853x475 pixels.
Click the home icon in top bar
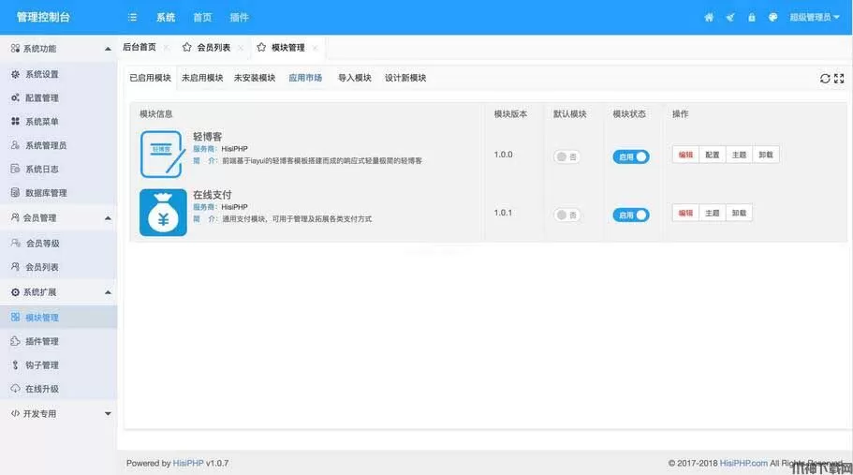[709, 18]
